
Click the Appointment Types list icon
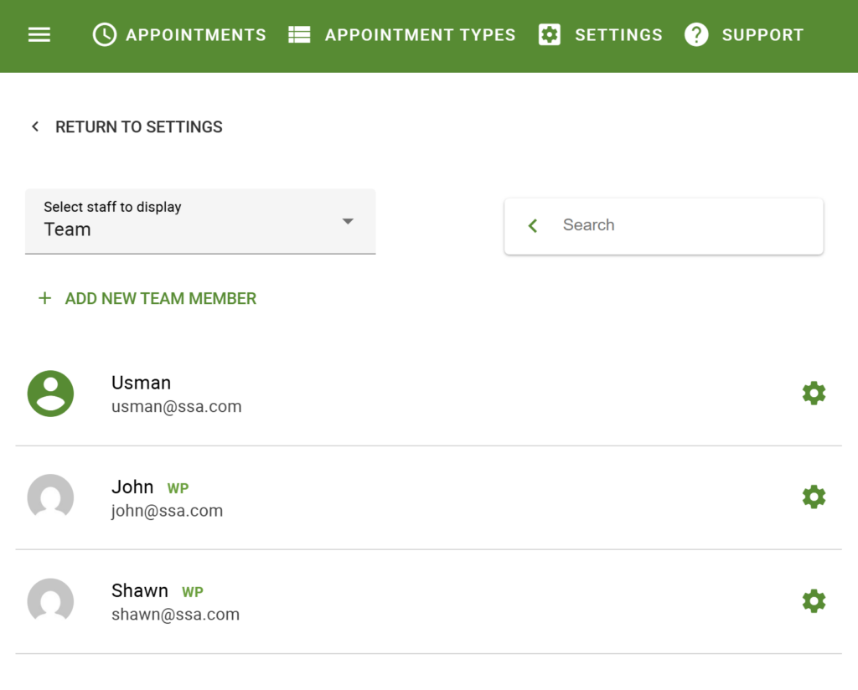click(299, 35)
